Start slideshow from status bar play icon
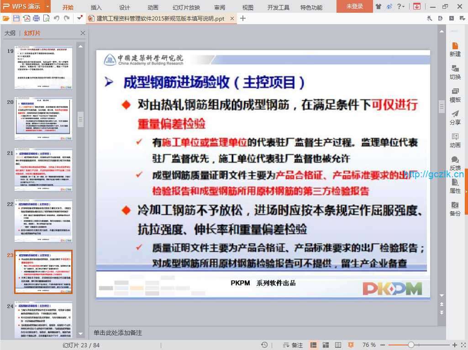This screenshot has width=468, height=350. 348,345
